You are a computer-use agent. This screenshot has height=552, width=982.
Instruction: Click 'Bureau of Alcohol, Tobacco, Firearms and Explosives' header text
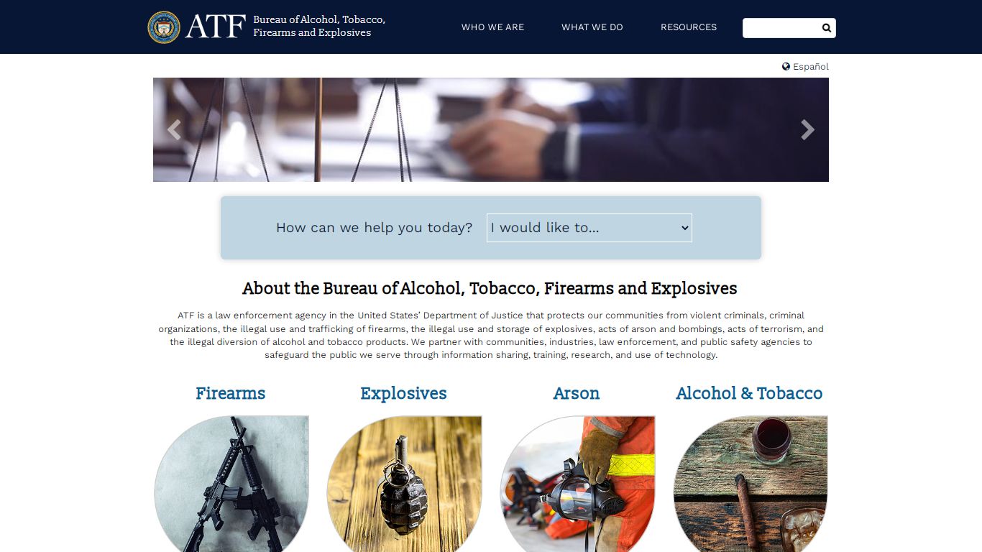319,26
